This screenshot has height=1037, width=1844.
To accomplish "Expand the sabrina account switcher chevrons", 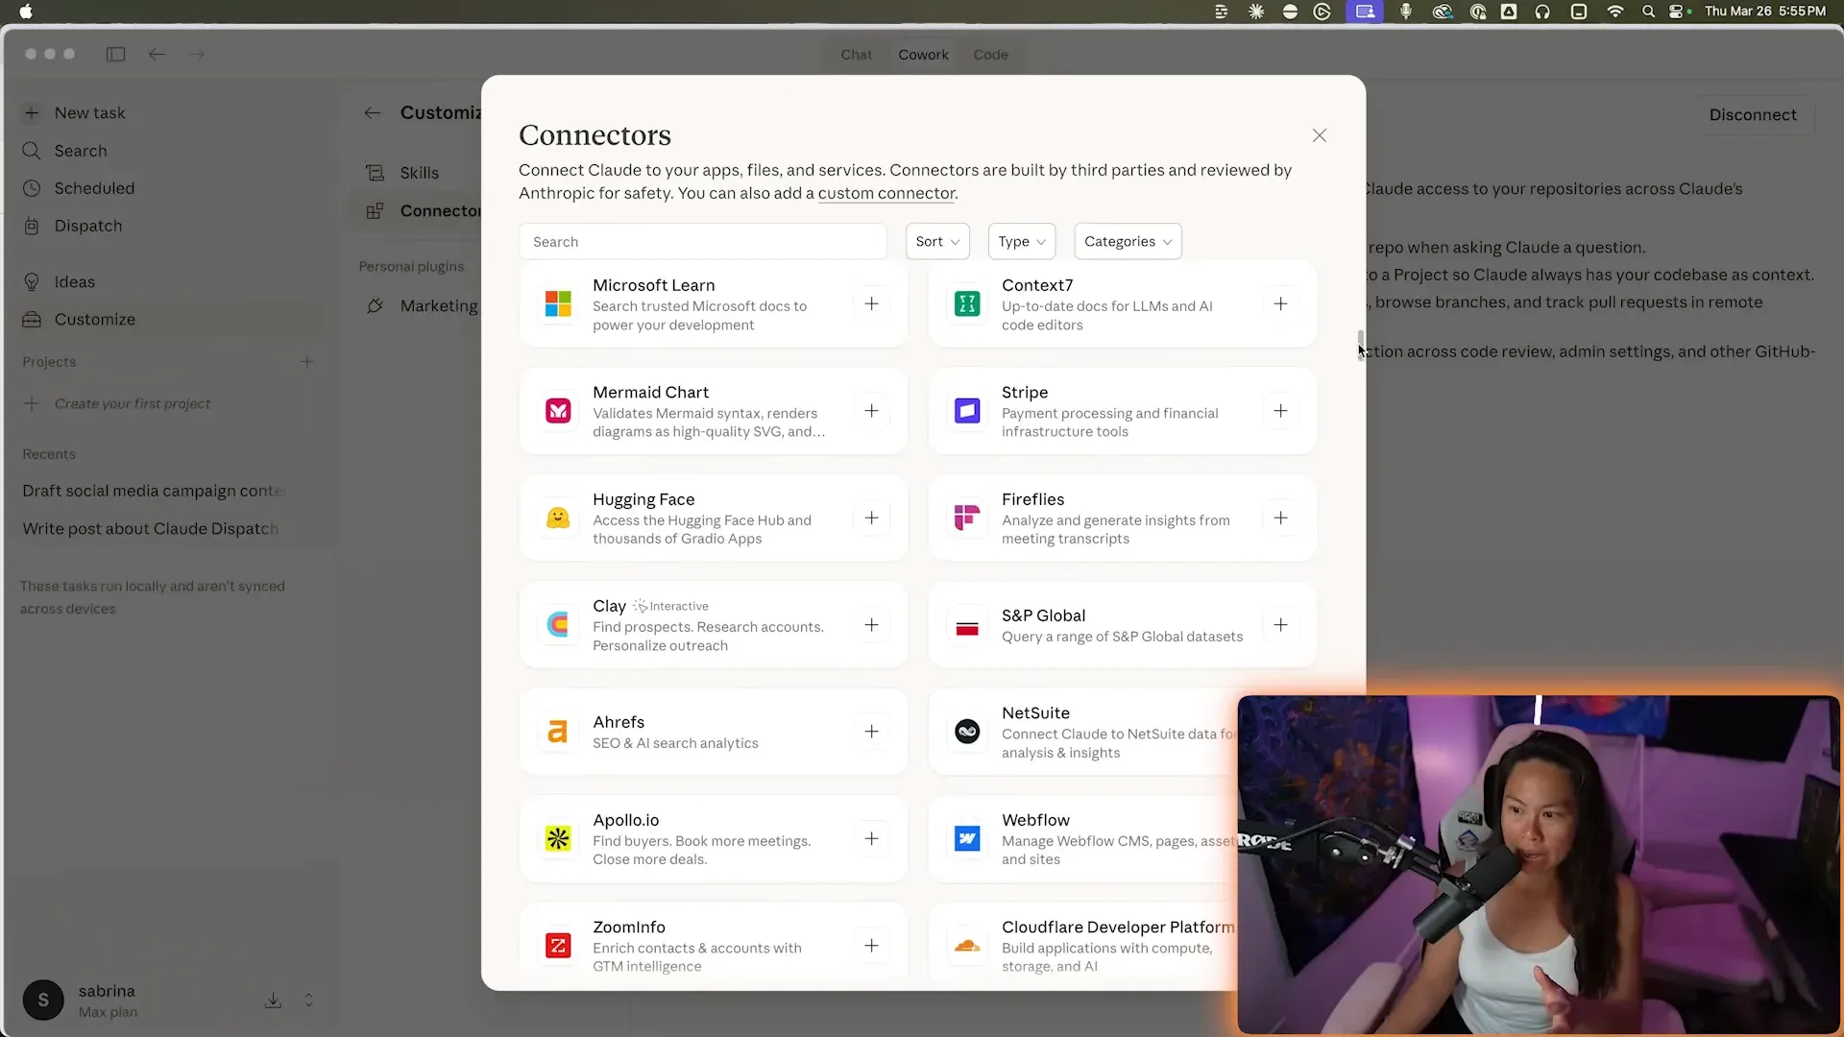I will (x=308, y=1001).
